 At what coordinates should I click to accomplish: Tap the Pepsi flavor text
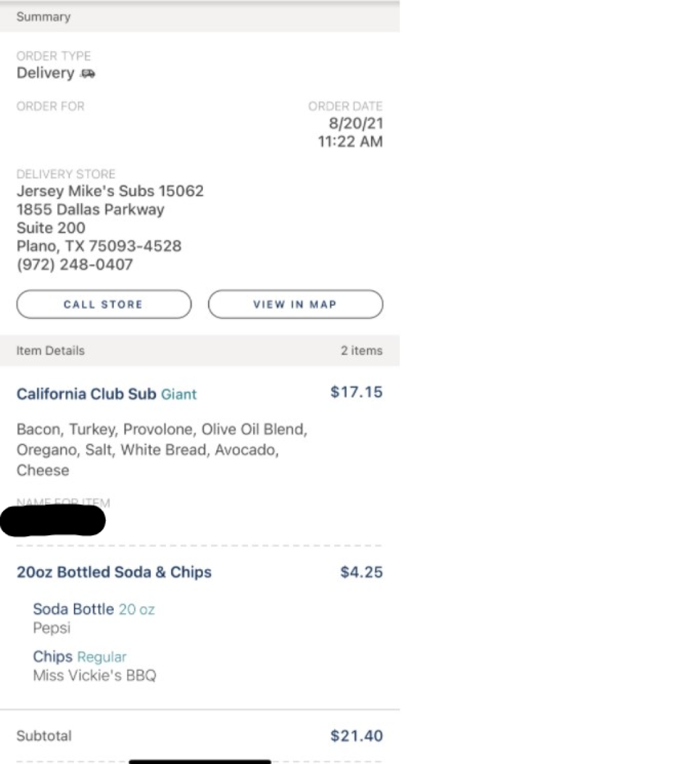52,628
